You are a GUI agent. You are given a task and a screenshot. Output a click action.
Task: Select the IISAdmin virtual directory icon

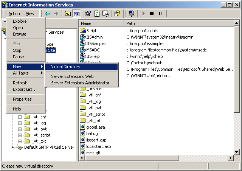(x=83, y=37)
